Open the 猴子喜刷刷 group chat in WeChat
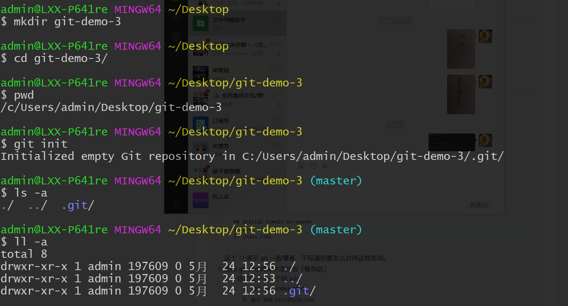This screenshot has height=306, width=568. (237, 175)
